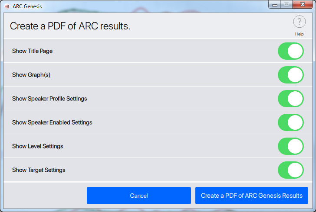Screen dimensions: 316x212
Task: Disable the Show Graph(s) toggle switch
Action: (x=291, y=75)
